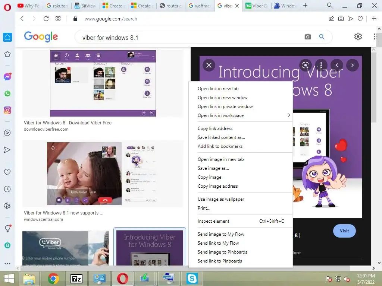Viewport: 382px width, 286px height.
Task: Click Google search magnifier button
Action: [322, 37]
